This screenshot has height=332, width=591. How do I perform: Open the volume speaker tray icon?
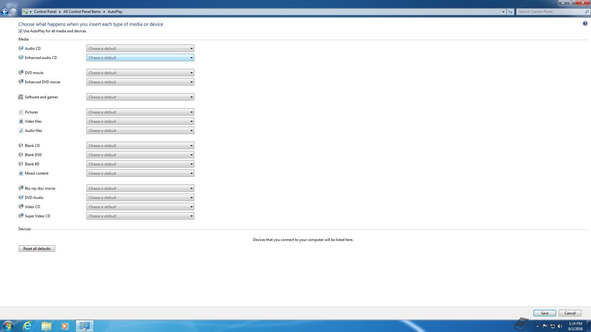(560, 326)
